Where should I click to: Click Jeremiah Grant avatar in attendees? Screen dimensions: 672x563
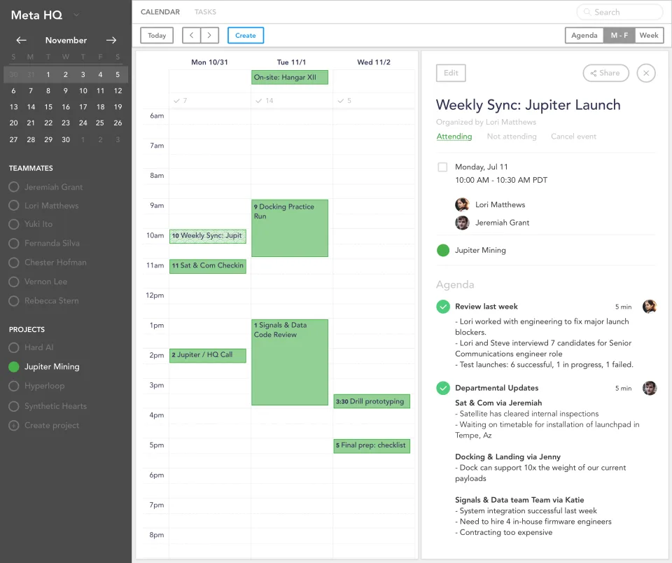click(x=462, y=223)
